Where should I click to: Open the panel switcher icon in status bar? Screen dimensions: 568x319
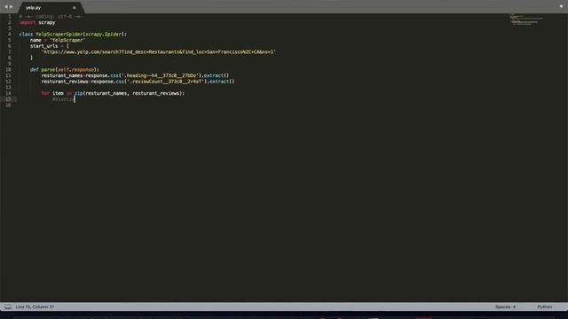8,307
